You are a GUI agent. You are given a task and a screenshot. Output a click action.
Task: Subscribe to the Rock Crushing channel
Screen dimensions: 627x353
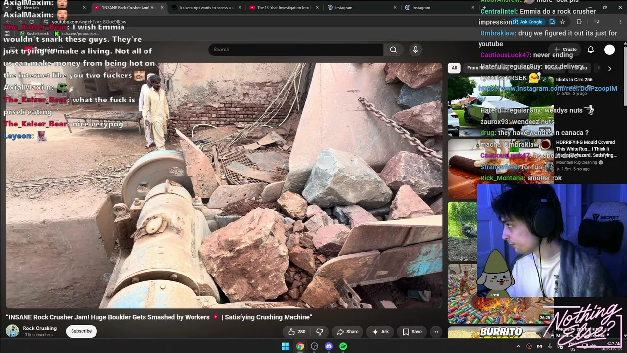coord(81,331)
